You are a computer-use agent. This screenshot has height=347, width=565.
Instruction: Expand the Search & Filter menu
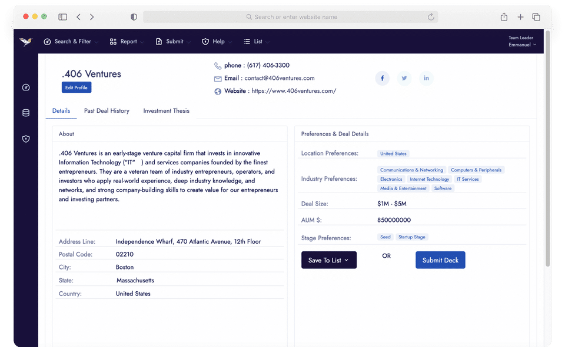pyautogui.click(x=71, y=42)
